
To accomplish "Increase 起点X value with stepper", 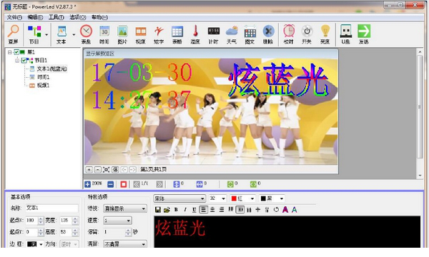I will click(41, 218).
